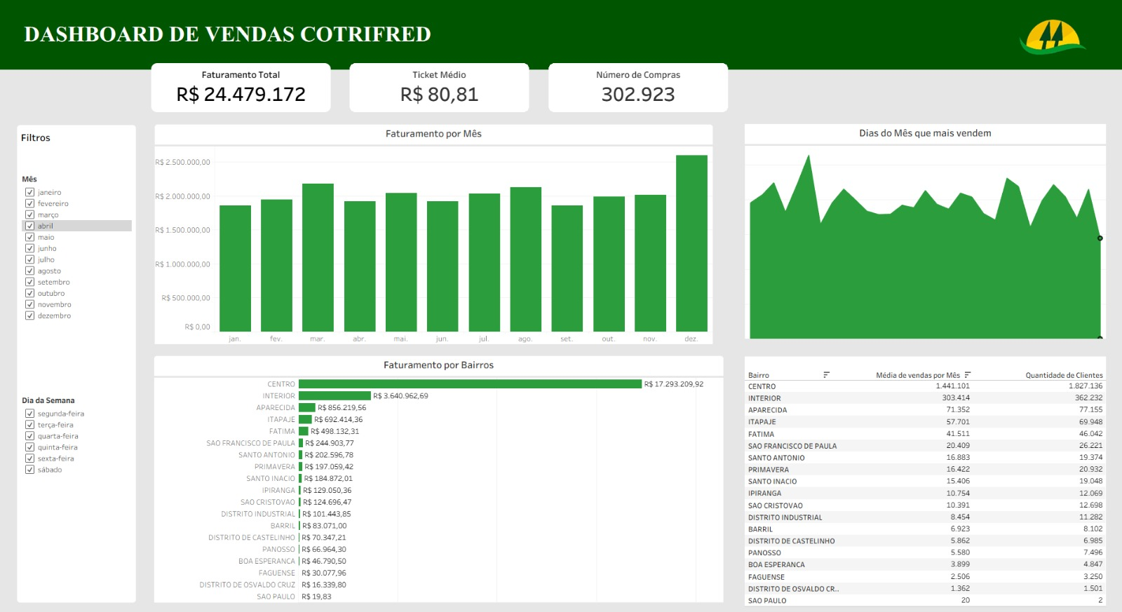Sort by Média de vendas por Mês icon
The height and width of the screenshot is (612, 1122).
tap(968, 375)
